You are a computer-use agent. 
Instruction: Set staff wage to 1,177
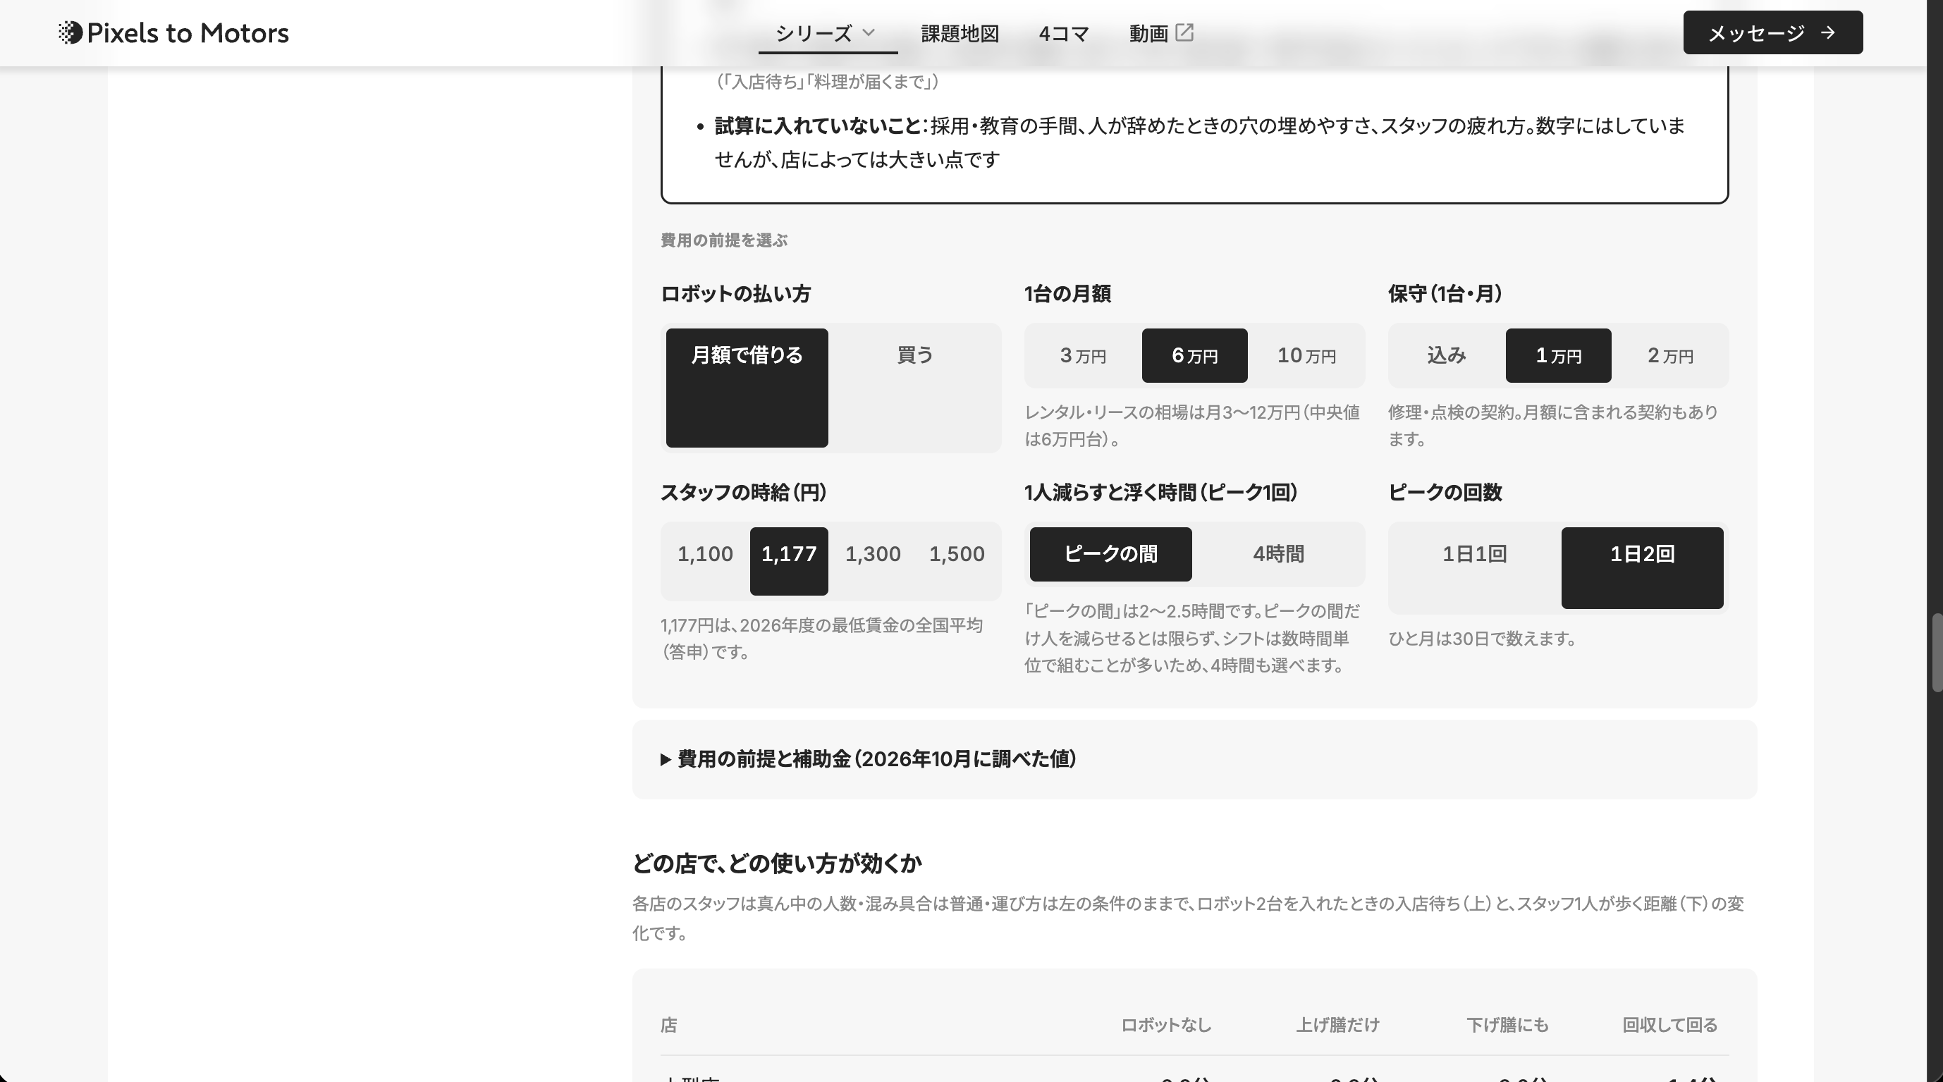[789, 561]
